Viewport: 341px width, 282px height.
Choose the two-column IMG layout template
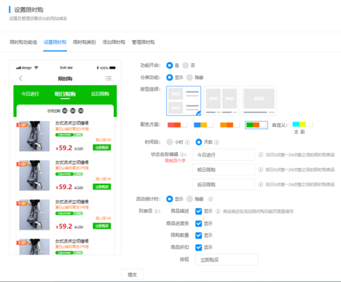pyautogui.click(x=222, y=100)
